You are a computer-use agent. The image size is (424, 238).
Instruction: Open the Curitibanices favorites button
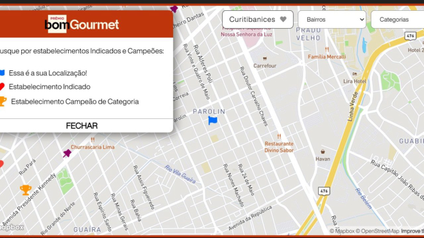[x=258, y=19]
